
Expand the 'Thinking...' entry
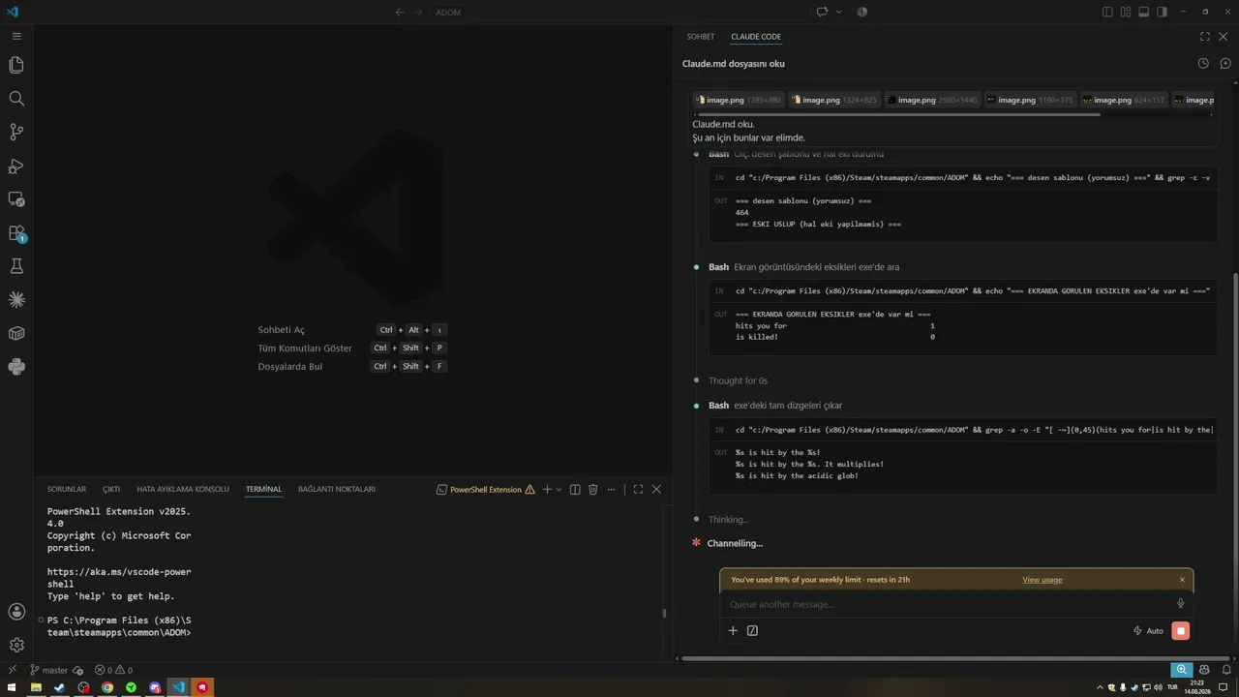tap(728, 520)
